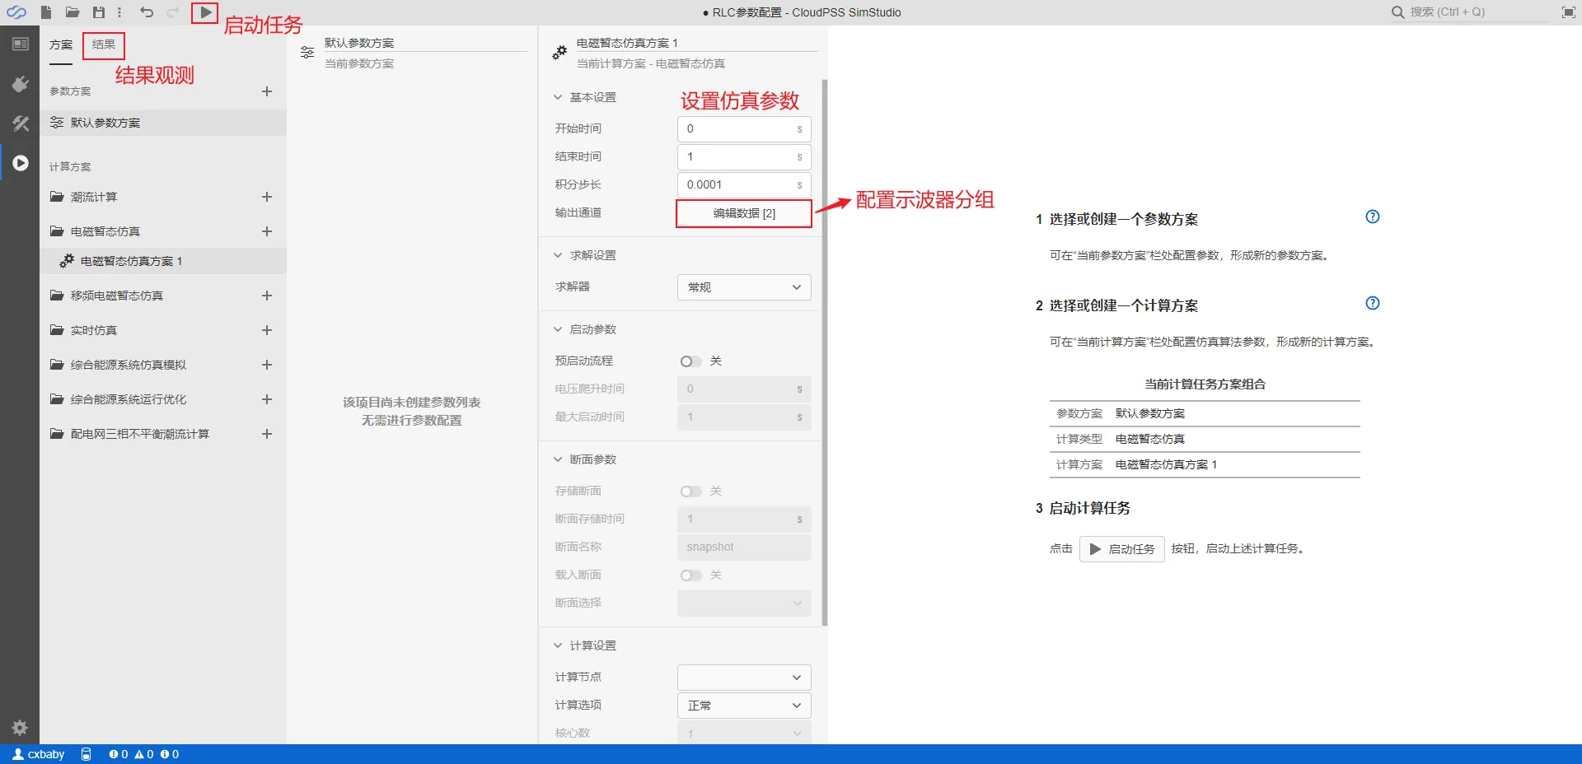The image size is (1582, 764).
Task: Add a 潮流计算 scheme with plus
Action: pos(267,197)
